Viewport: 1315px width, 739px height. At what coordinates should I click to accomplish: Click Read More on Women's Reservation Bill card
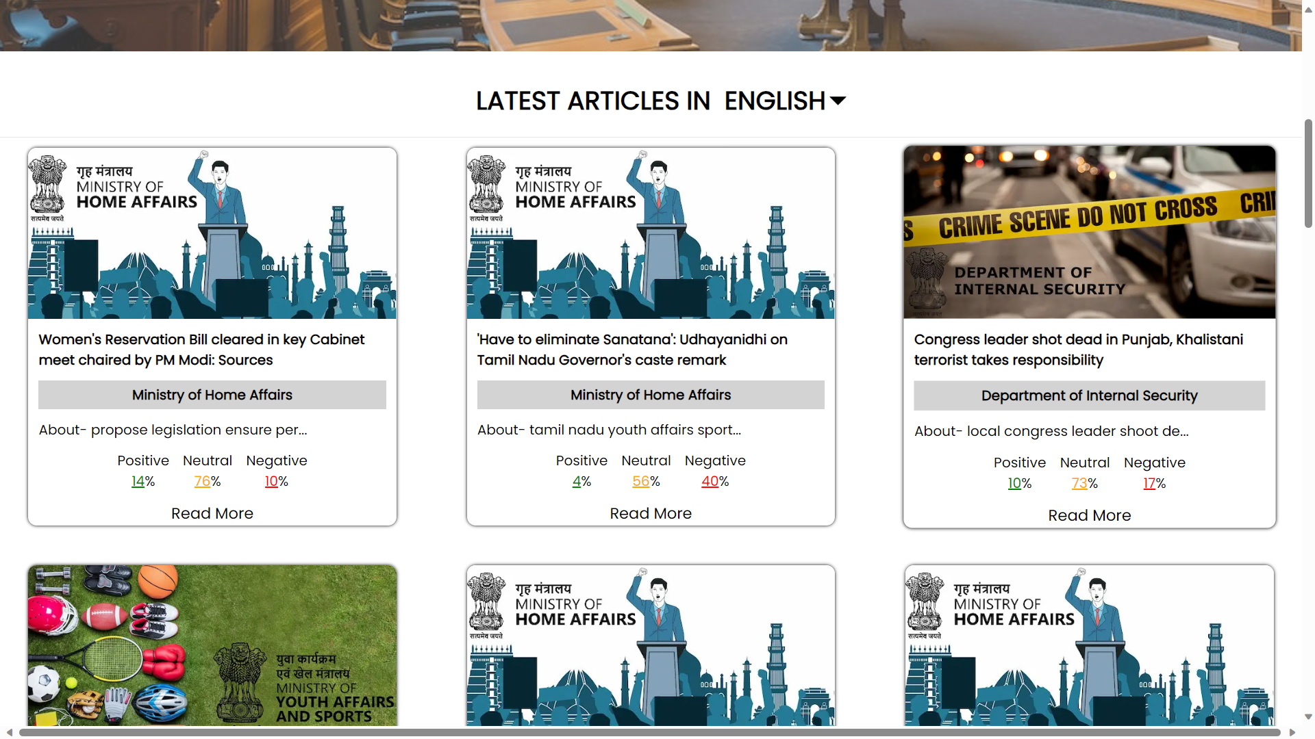212,513
